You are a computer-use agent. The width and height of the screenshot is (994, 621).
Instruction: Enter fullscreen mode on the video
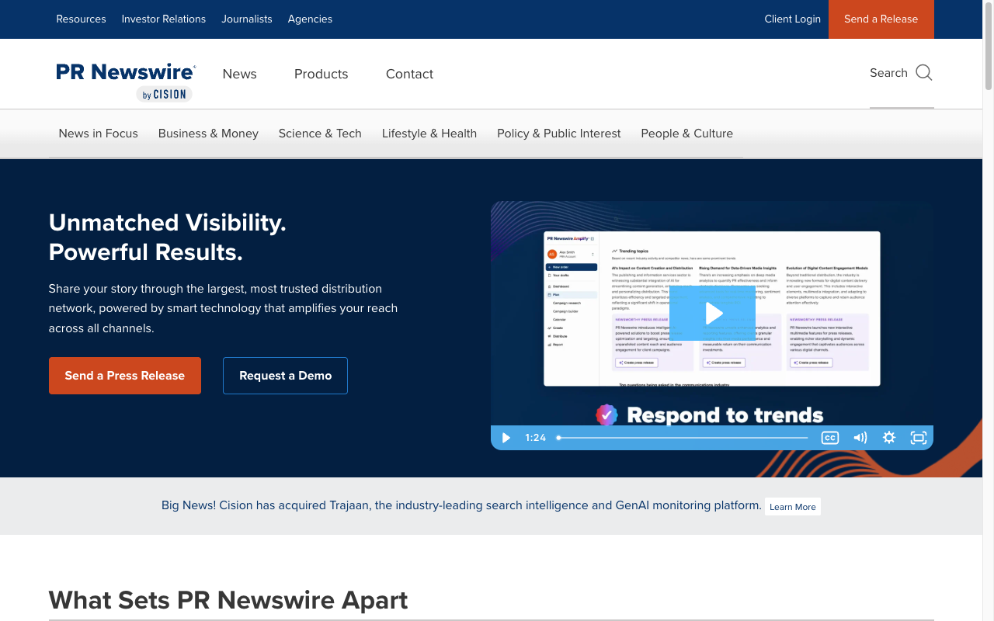tap(919, 438)
